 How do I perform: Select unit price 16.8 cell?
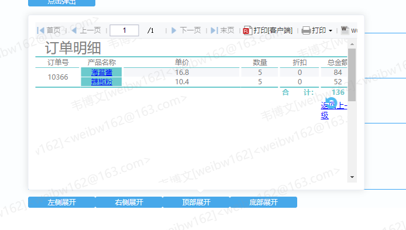pyautogui.click(x=182, y=73)
